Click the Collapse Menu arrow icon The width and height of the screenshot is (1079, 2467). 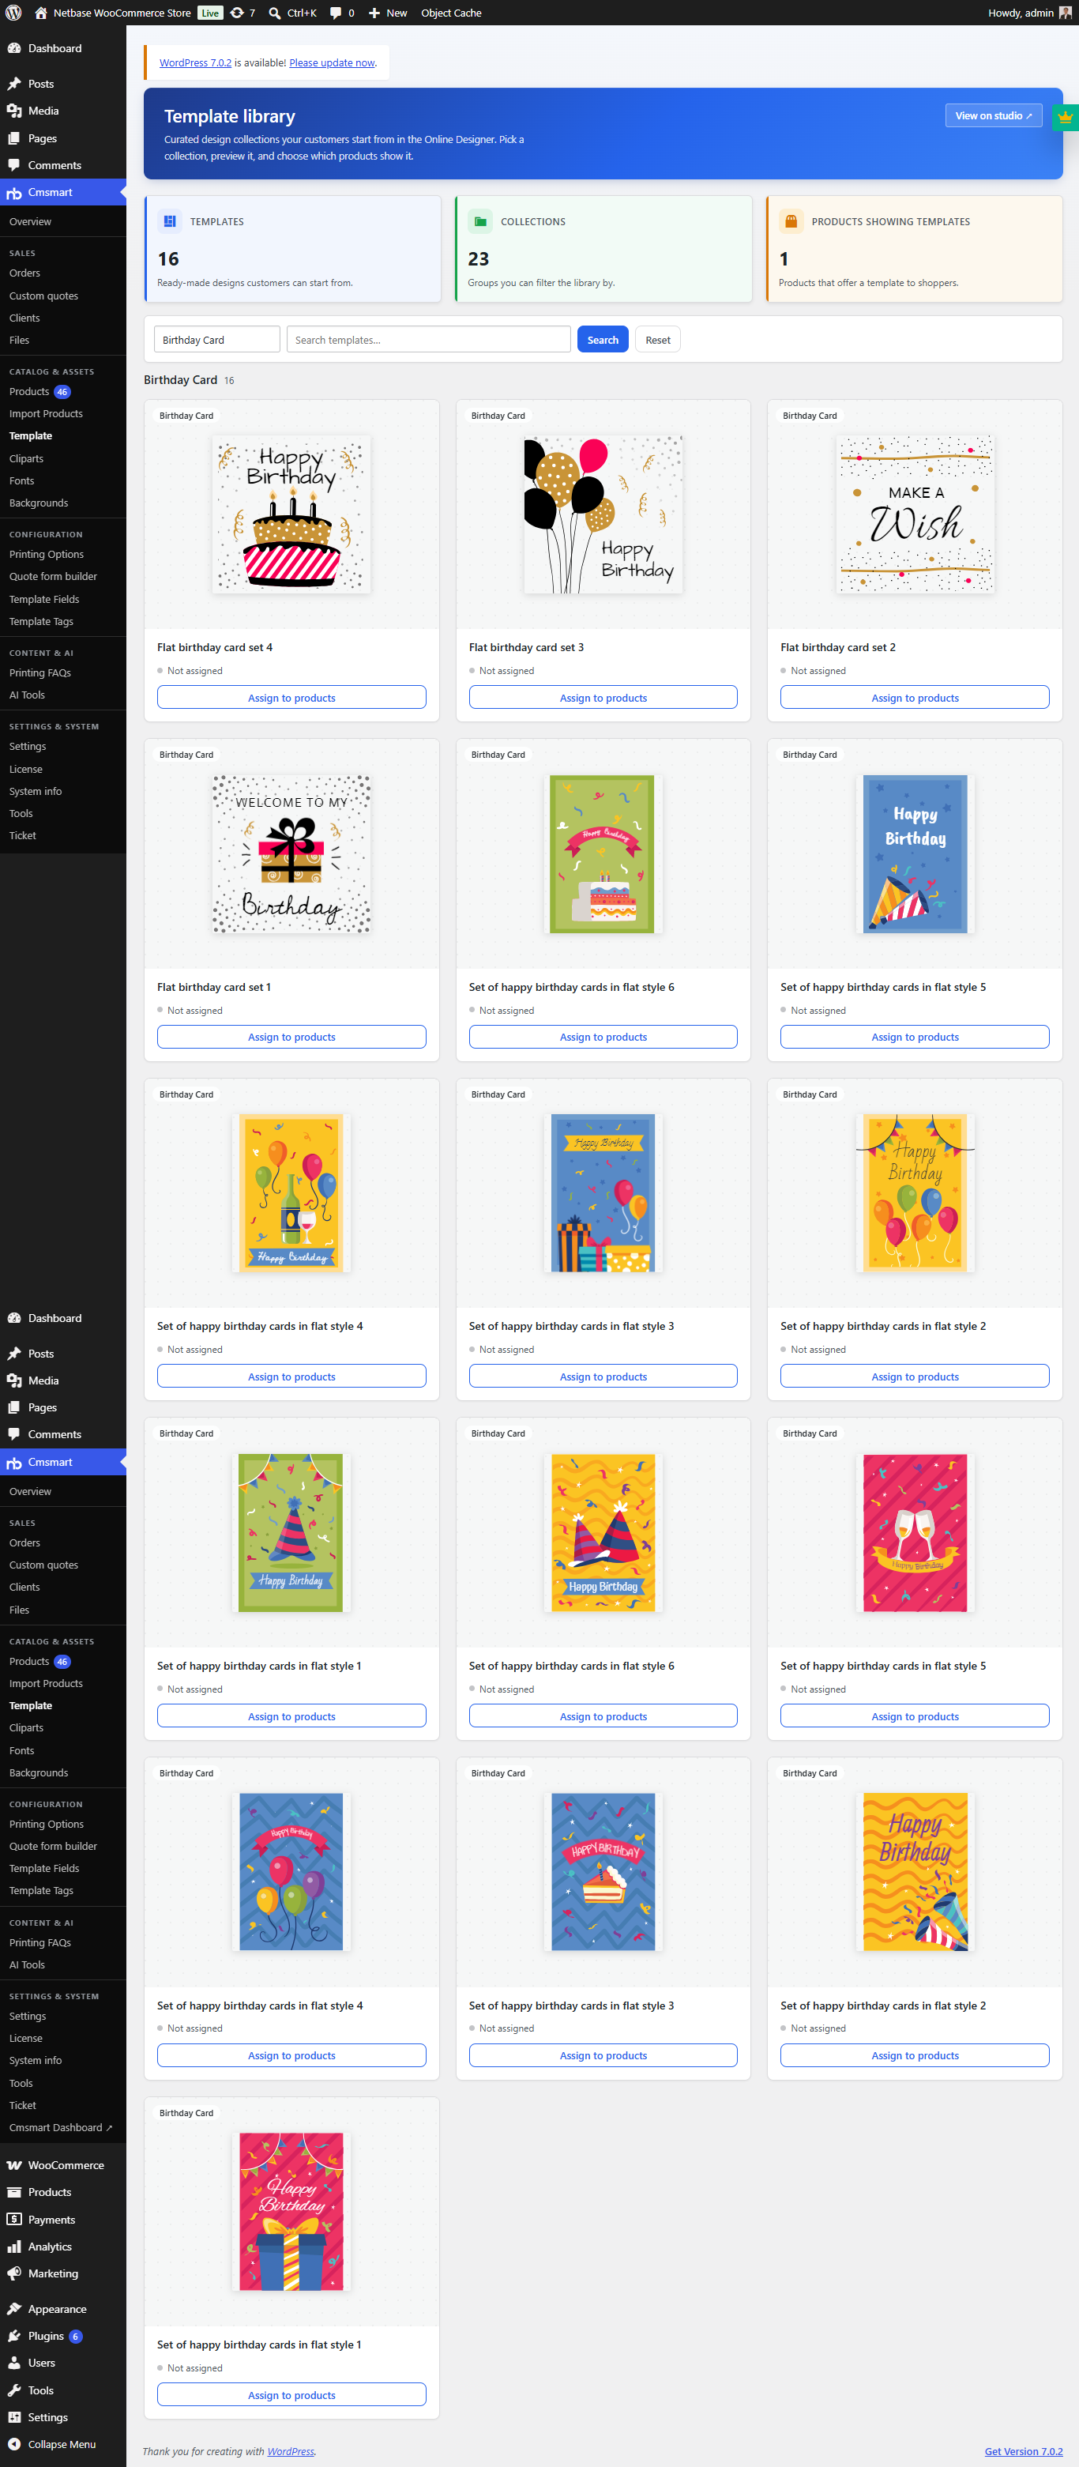[14, 2444]
